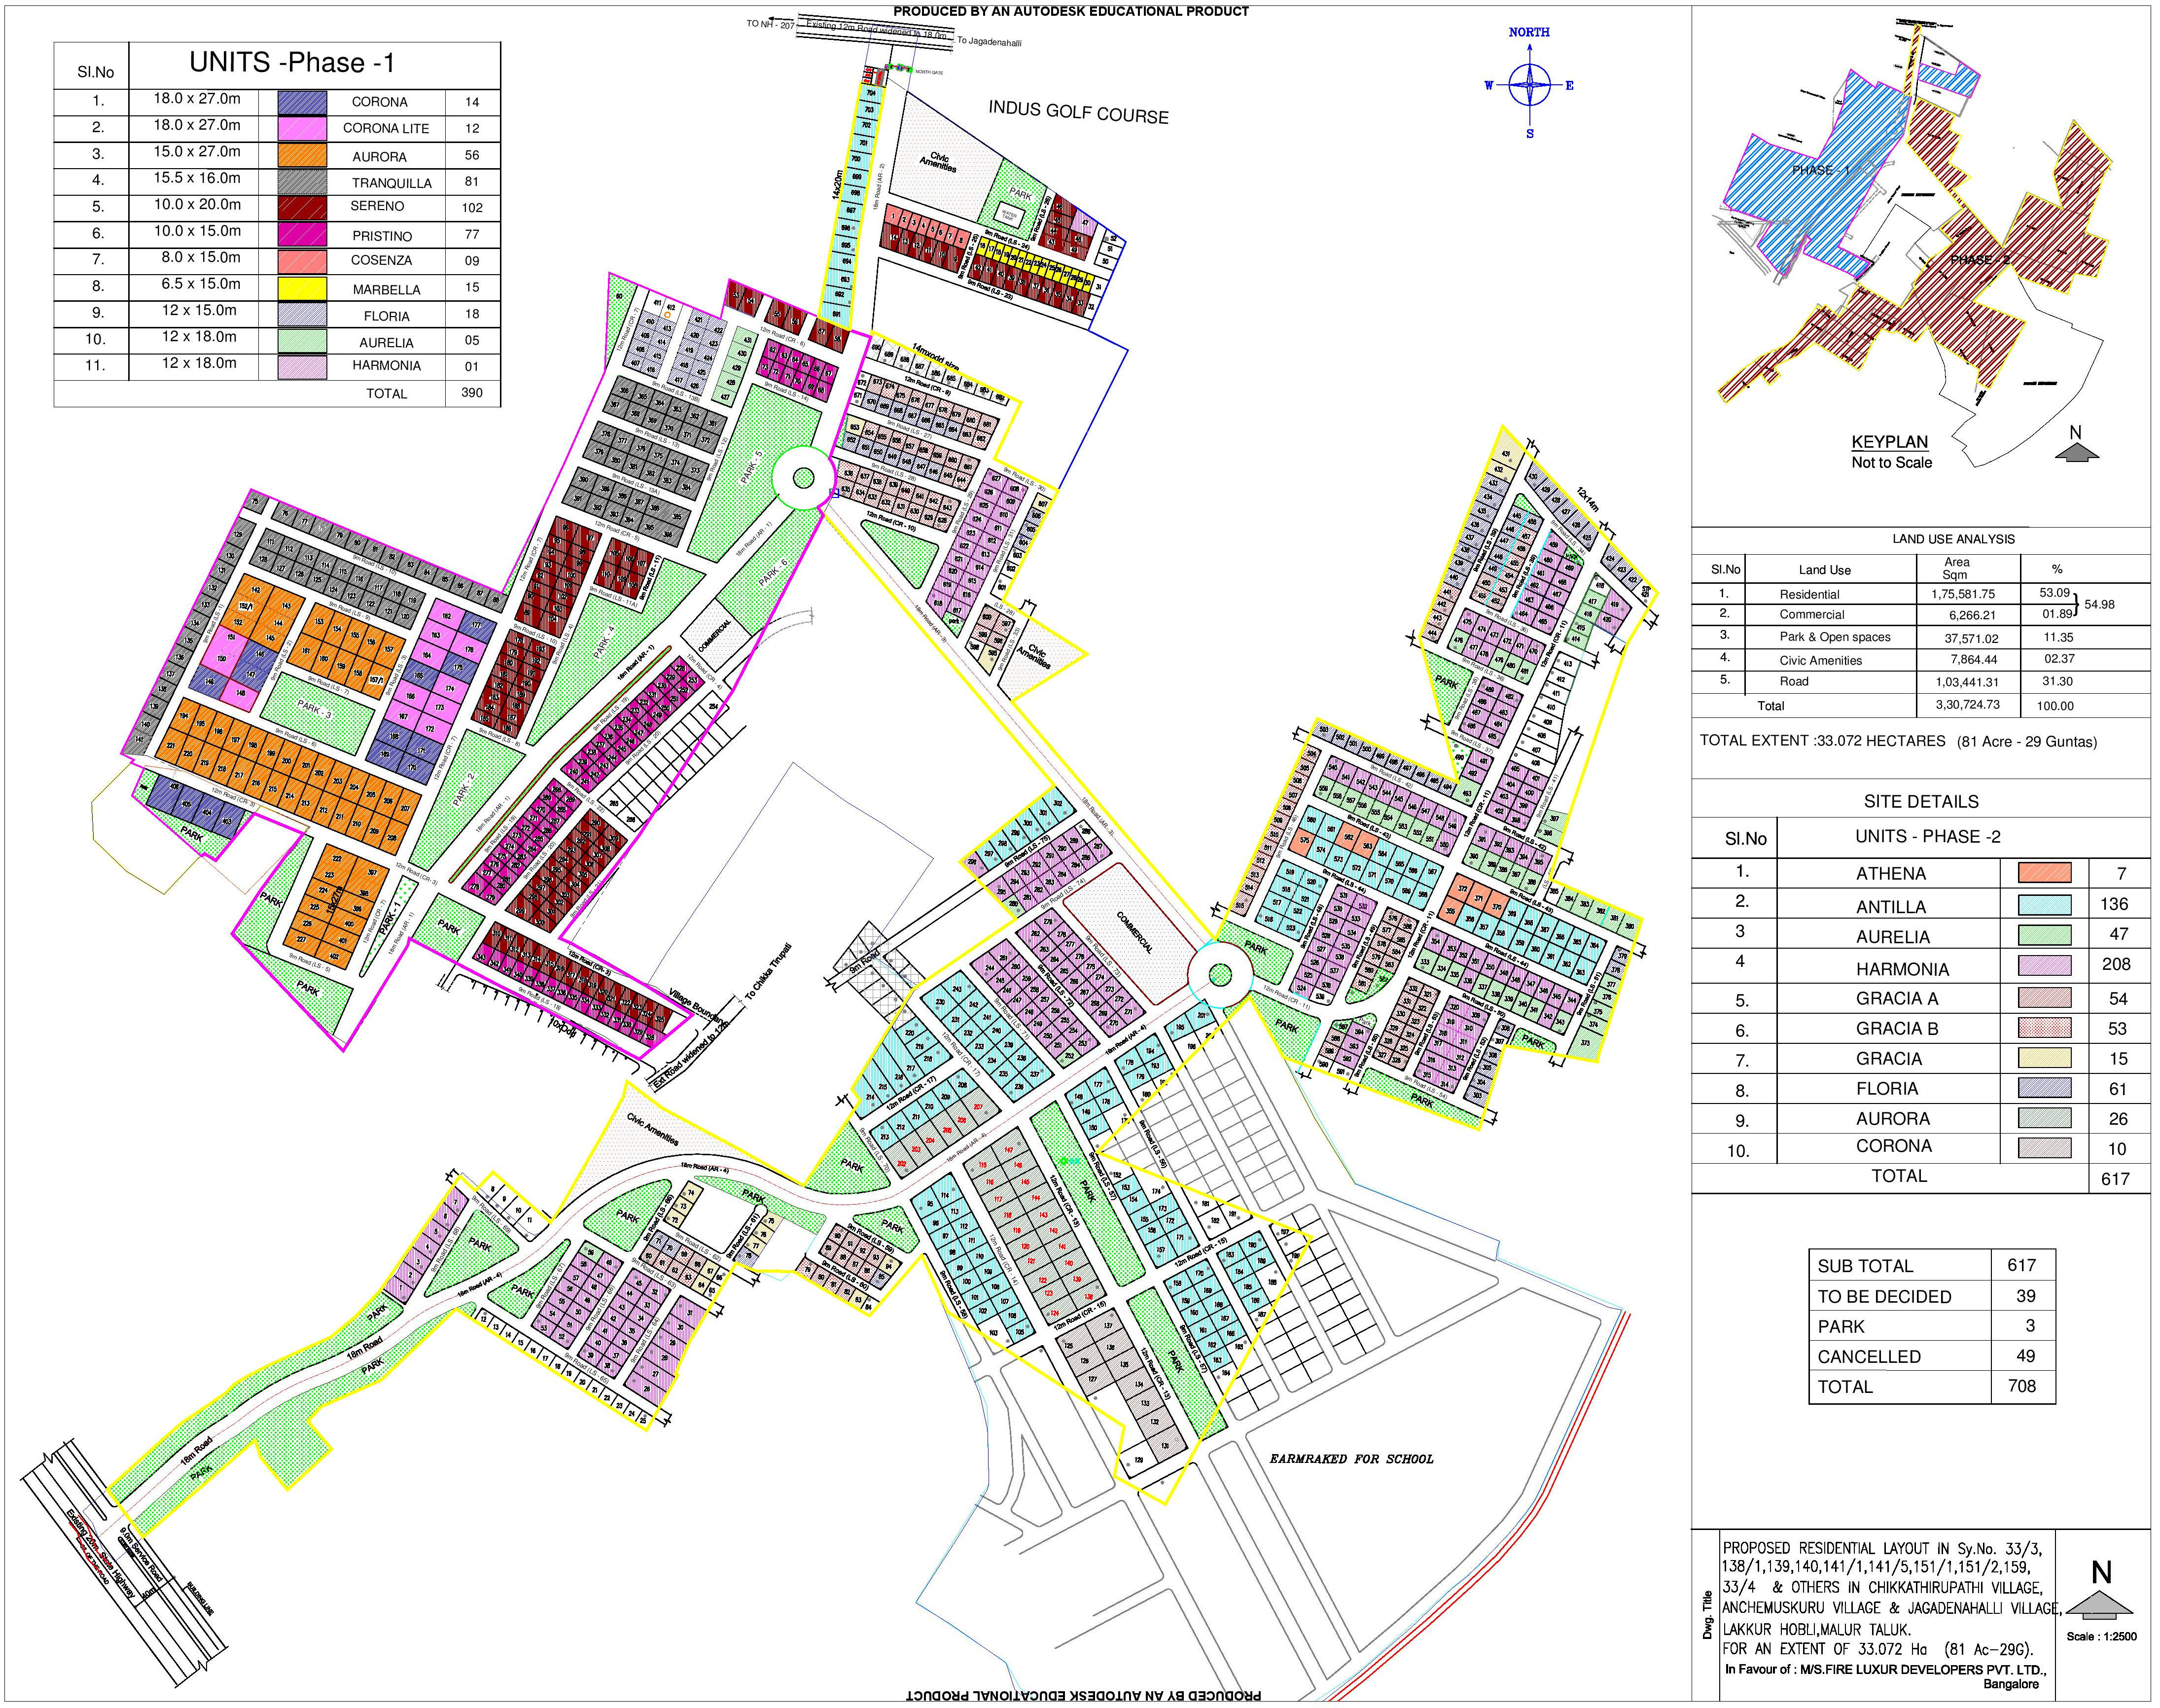Select the CORONA LITE magenta swatch
This screenshot has width=2160, height=1708.
(x=302, y=128)
